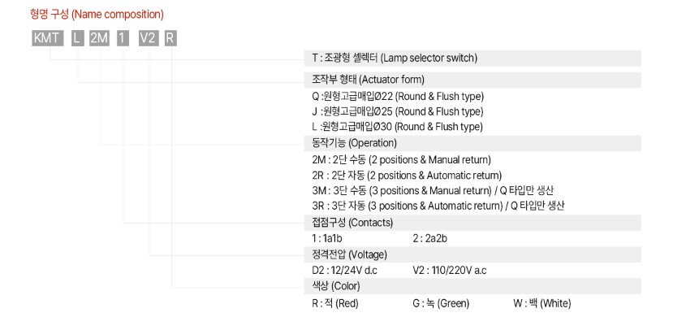Click the Lamp selector switch row

472,58
